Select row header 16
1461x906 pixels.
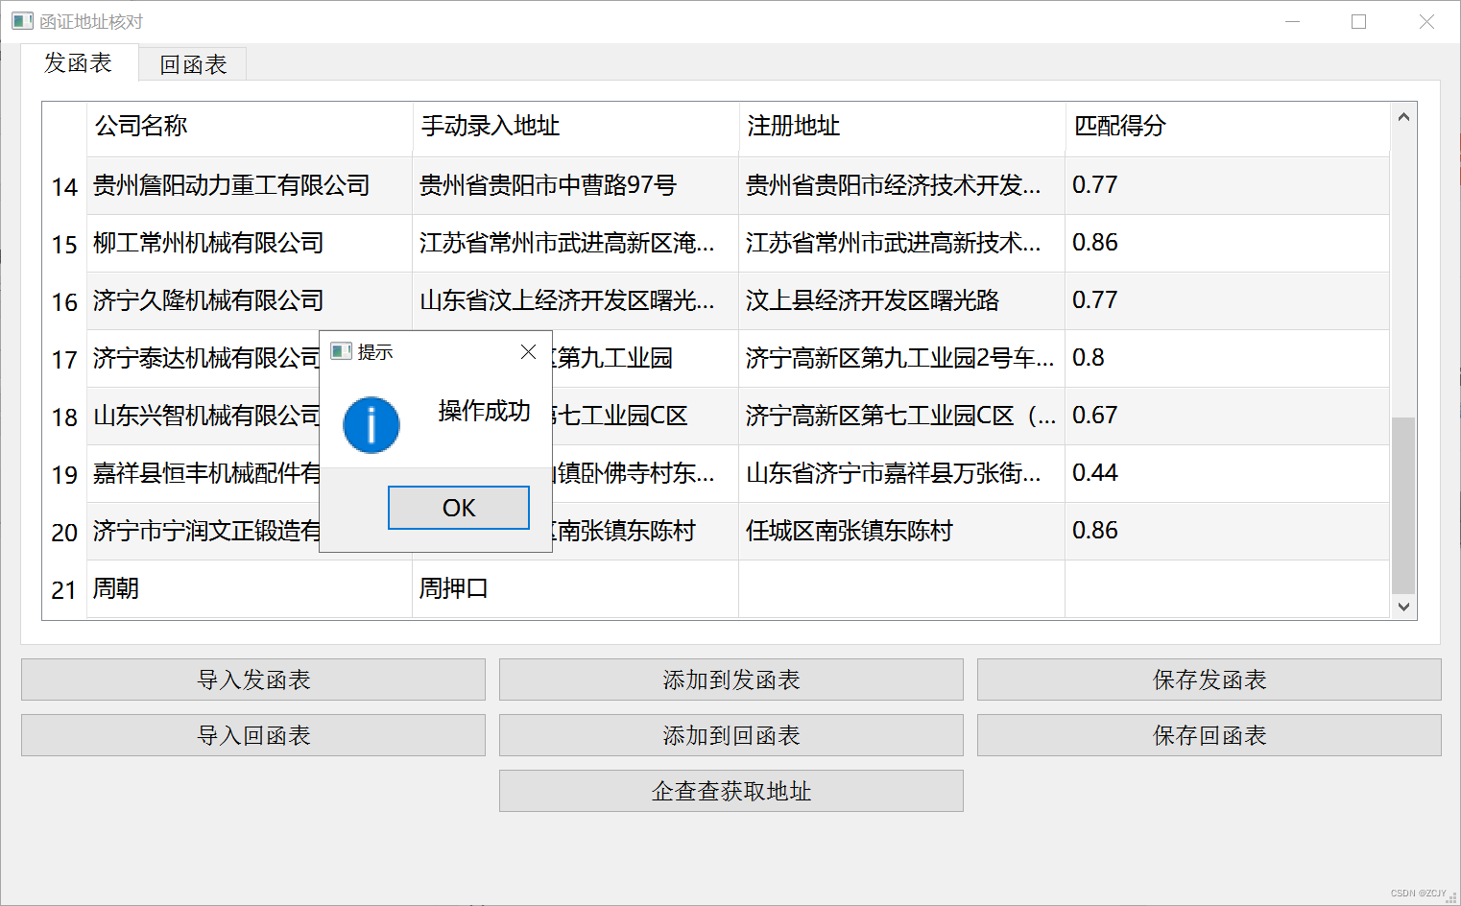point(64,301)
